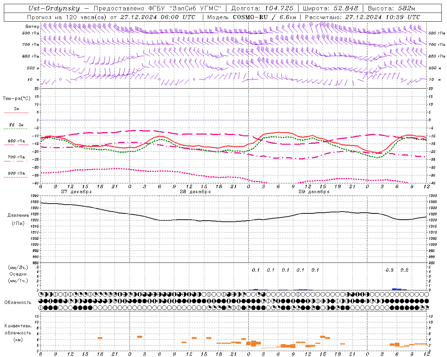
Task: Click the date label "28 декабря"
Action: [x=195, y=192]
